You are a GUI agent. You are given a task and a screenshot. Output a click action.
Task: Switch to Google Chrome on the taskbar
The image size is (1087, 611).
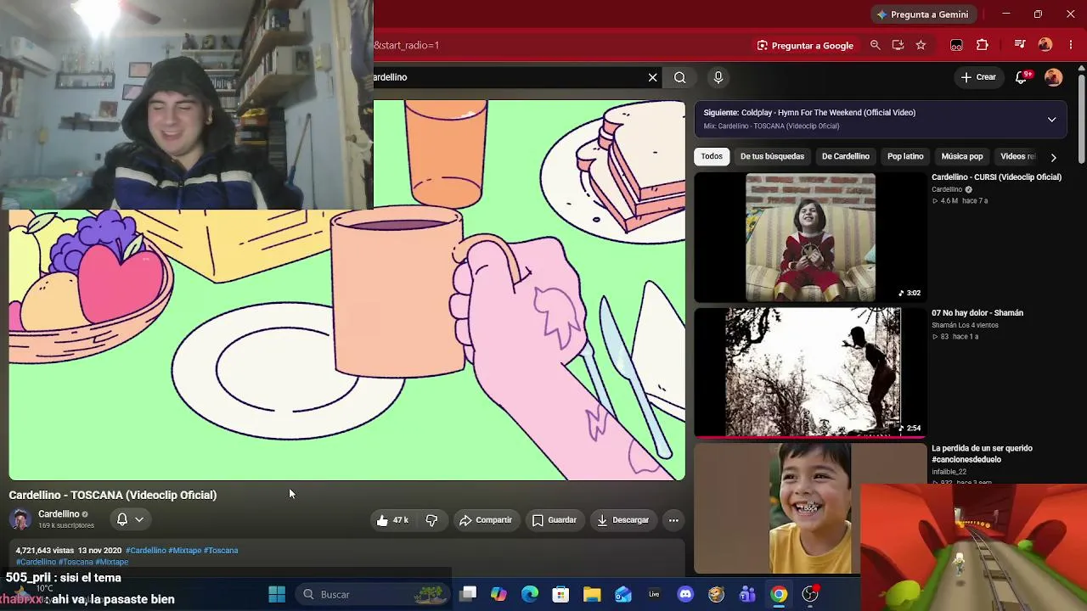tap(779, 594)
